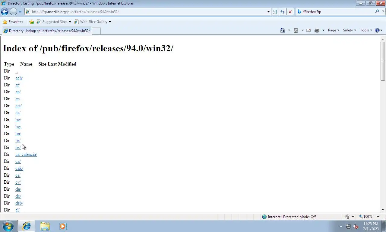The image size is (386, 232).
Task: Expand Home button dropdown arrow
Action: point(289,30)
